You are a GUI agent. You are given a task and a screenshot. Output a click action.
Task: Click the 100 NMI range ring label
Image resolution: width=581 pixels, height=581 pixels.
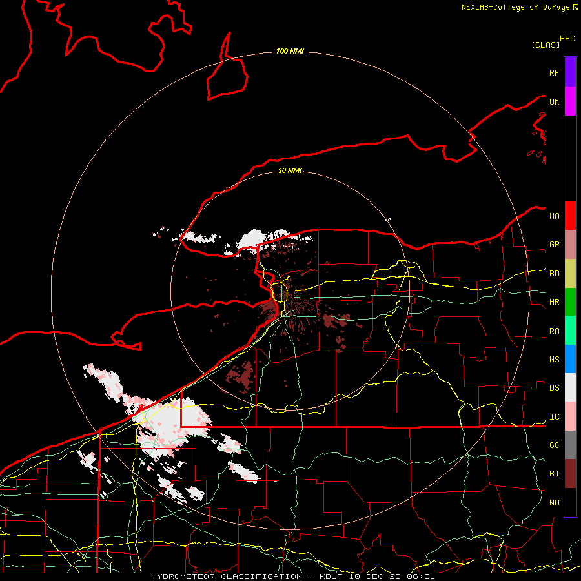click(290, 51)
